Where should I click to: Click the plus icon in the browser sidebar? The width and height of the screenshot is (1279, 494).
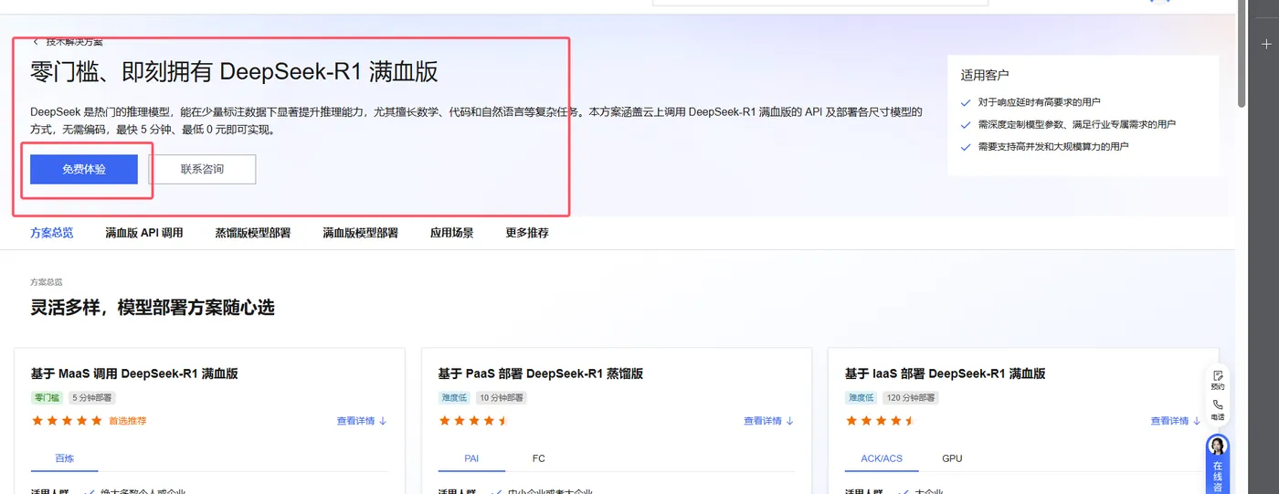tap(1265, 43)
